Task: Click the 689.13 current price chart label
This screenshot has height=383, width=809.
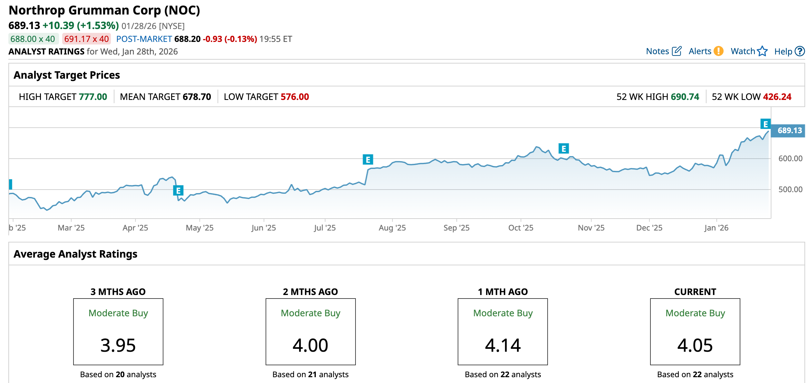Action: coord(789,131)
